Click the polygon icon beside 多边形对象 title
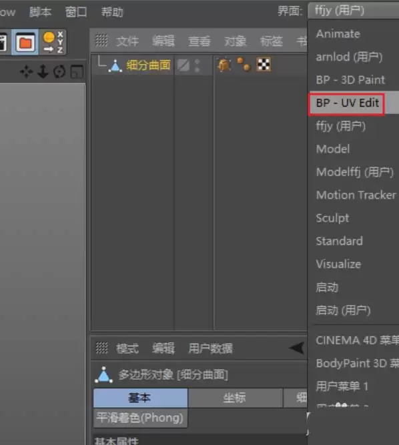Screen dimensions: 399x445 tap(103, 375)
